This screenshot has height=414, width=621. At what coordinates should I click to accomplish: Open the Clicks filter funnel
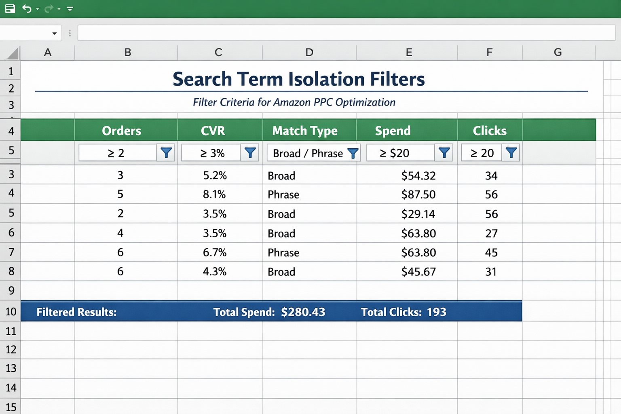[x=511, y=152]
